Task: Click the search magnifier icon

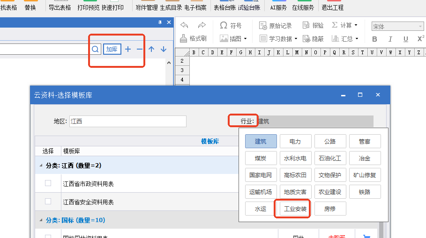Action: 95,49
